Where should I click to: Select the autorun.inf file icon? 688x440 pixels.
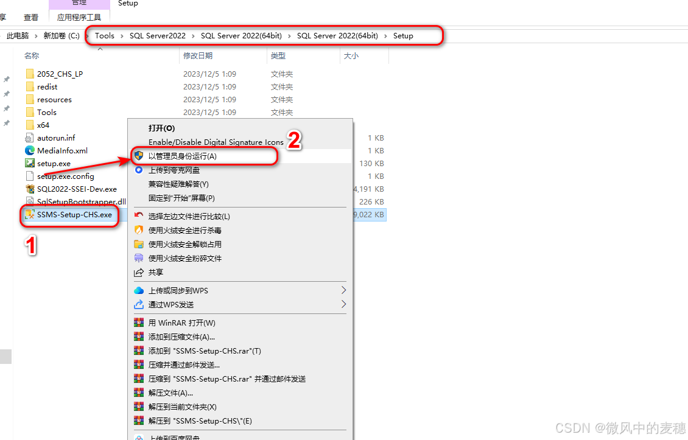coord(30,138)
